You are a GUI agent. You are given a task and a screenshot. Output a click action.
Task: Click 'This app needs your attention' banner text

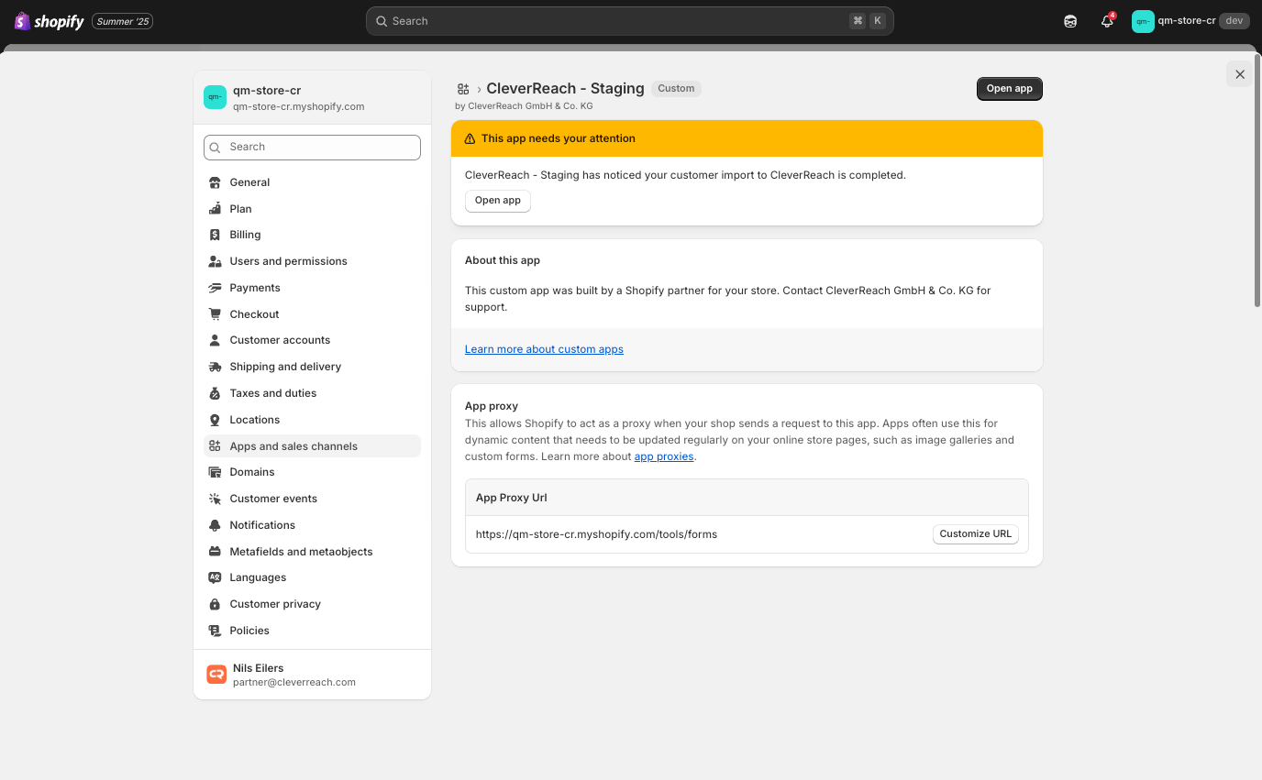(559, 138)
